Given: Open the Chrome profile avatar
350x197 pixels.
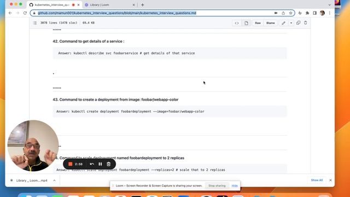Looking at the screenshot, I should pos(322,13).
